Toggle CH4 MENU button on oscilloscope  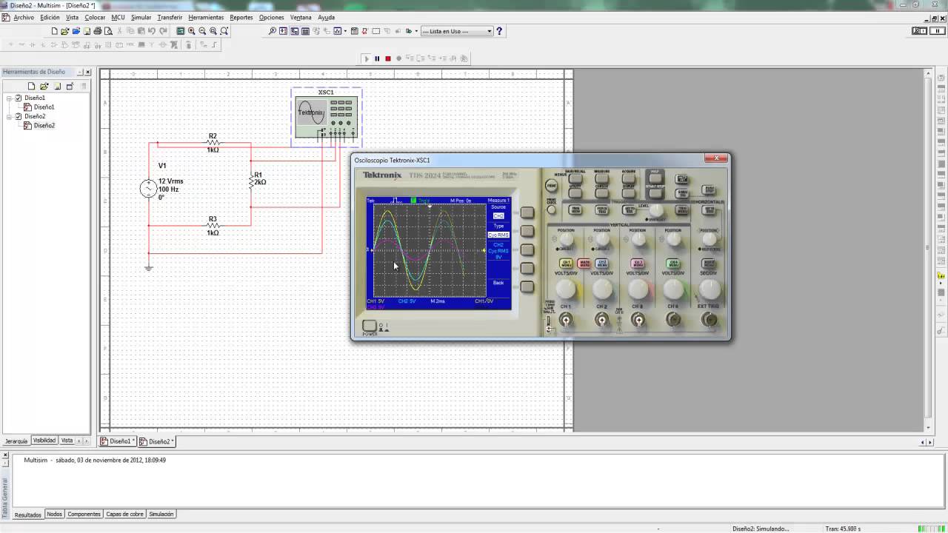[672, 264]
